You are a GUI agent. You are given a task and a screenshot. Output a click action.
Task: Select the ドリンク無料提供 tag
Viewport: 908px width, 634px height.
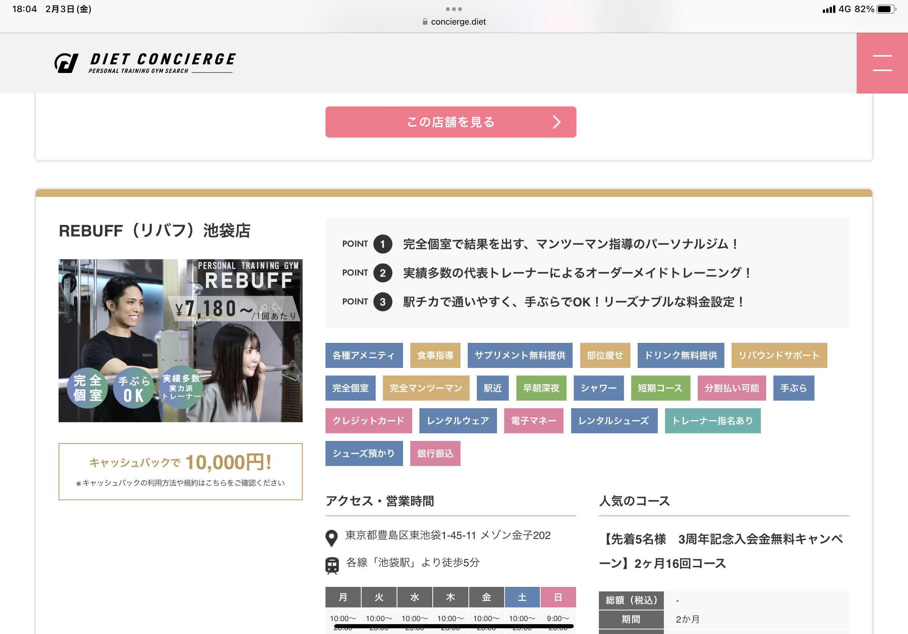681,355
